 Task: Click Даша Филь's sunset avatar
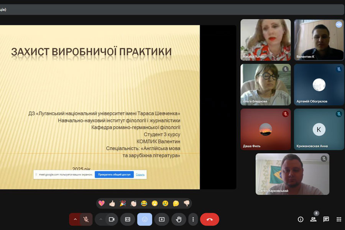pyautogui.click(x=266, y=130)
